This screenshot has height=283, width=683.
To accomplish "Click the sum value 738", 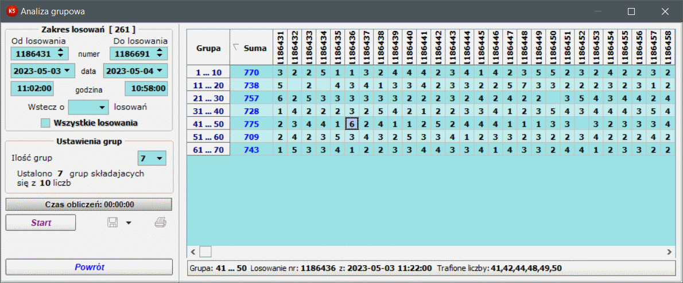I will coord(251,85).
